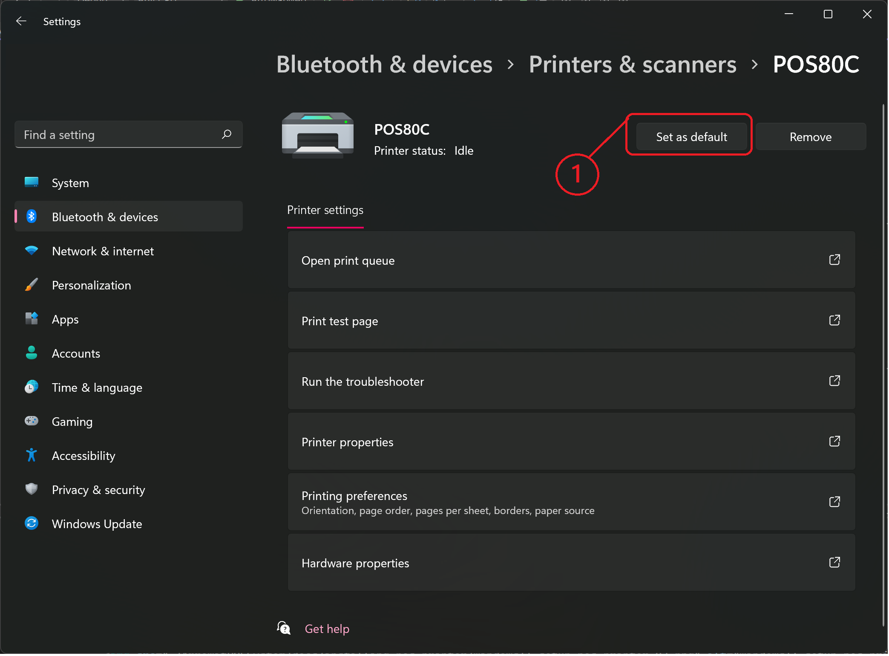
Task: Go to Bluetooth & devices breadcrumb
Action: pyautogui.click(x=385, y=64)
